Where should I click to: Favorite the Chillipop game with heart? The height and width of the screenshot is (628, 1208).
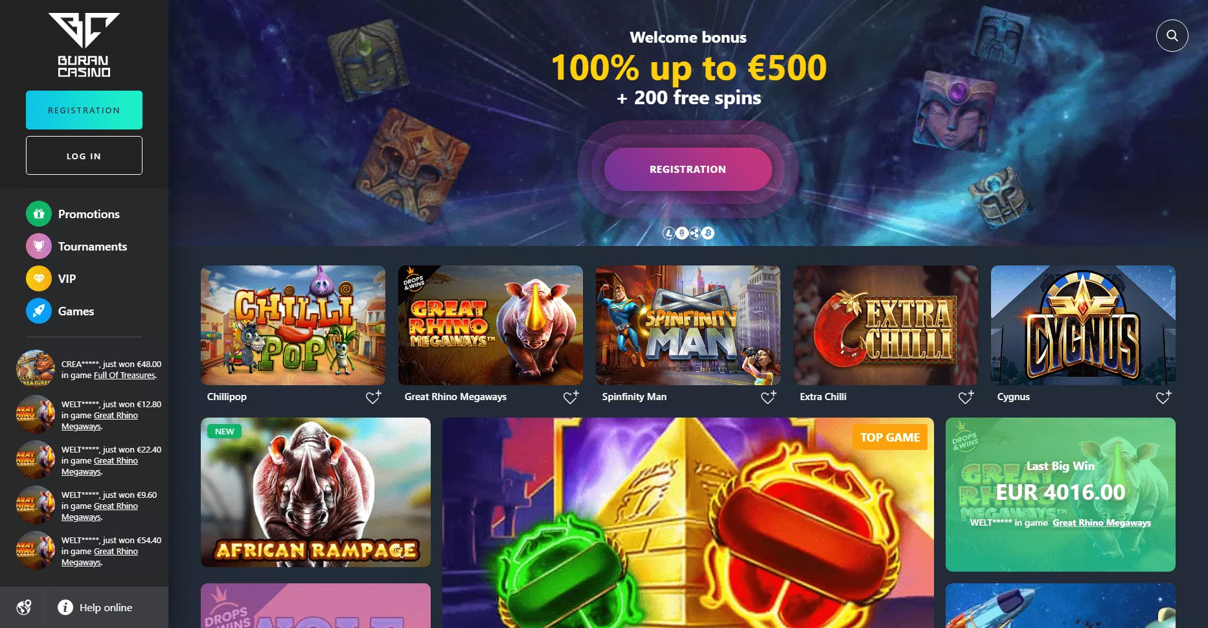coord(374,397)
